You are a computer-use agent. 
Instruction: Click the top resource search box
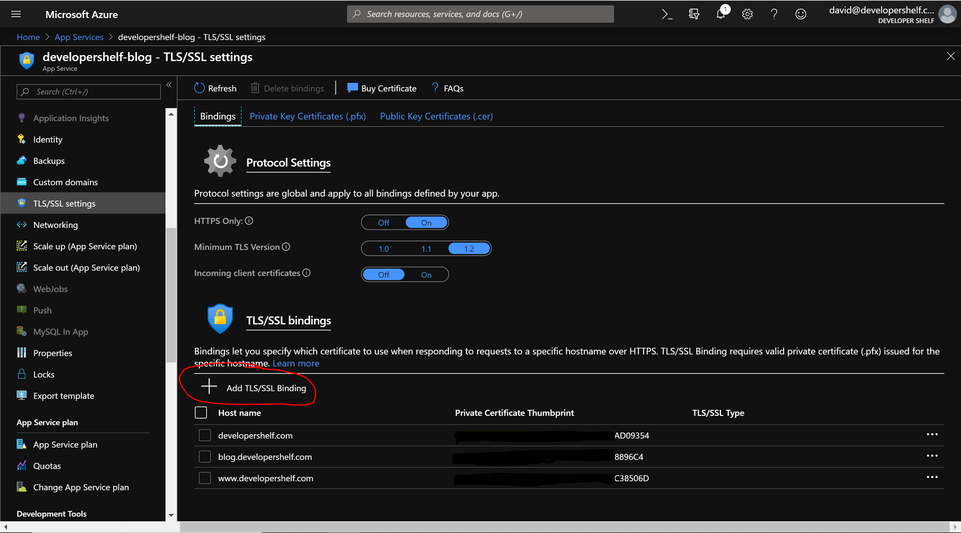tap(480, 14)
